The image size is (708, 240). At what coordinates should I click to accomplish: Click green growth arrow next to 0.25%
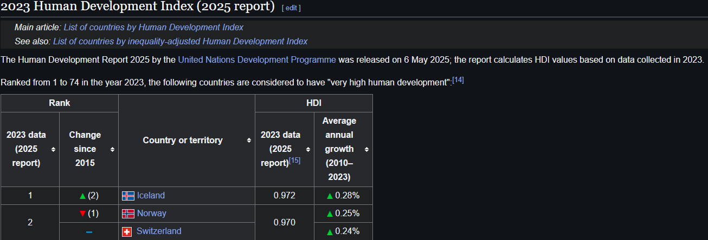(330, 214)
